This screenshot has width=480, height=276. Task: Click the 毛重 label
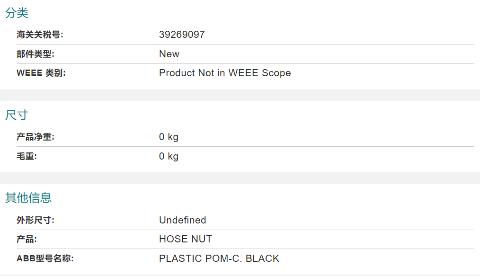(x=27, y=156)
